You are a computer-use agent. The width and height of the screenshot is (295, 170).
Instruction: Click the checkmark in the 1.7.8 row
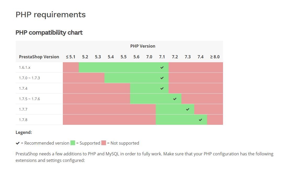coord(200,120)
